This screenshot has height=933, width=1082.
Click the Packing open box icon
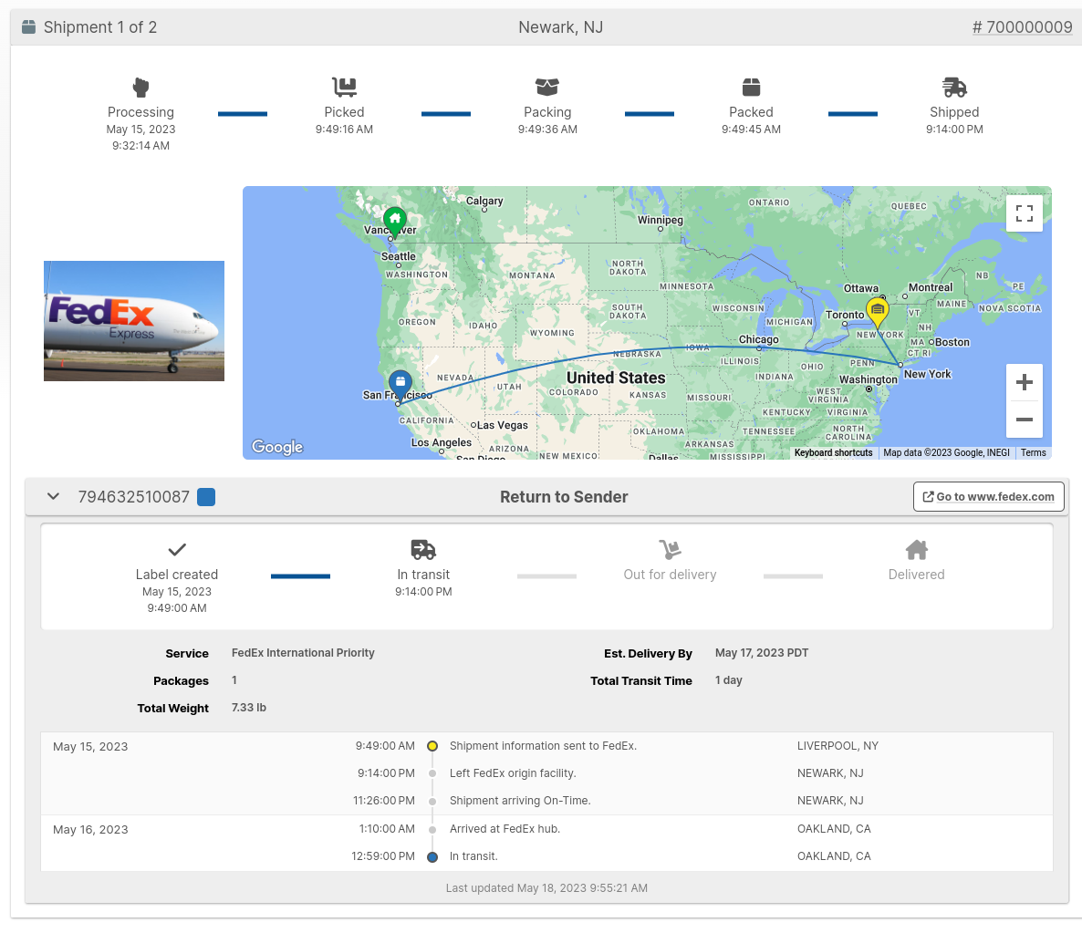tap(547, 88)
